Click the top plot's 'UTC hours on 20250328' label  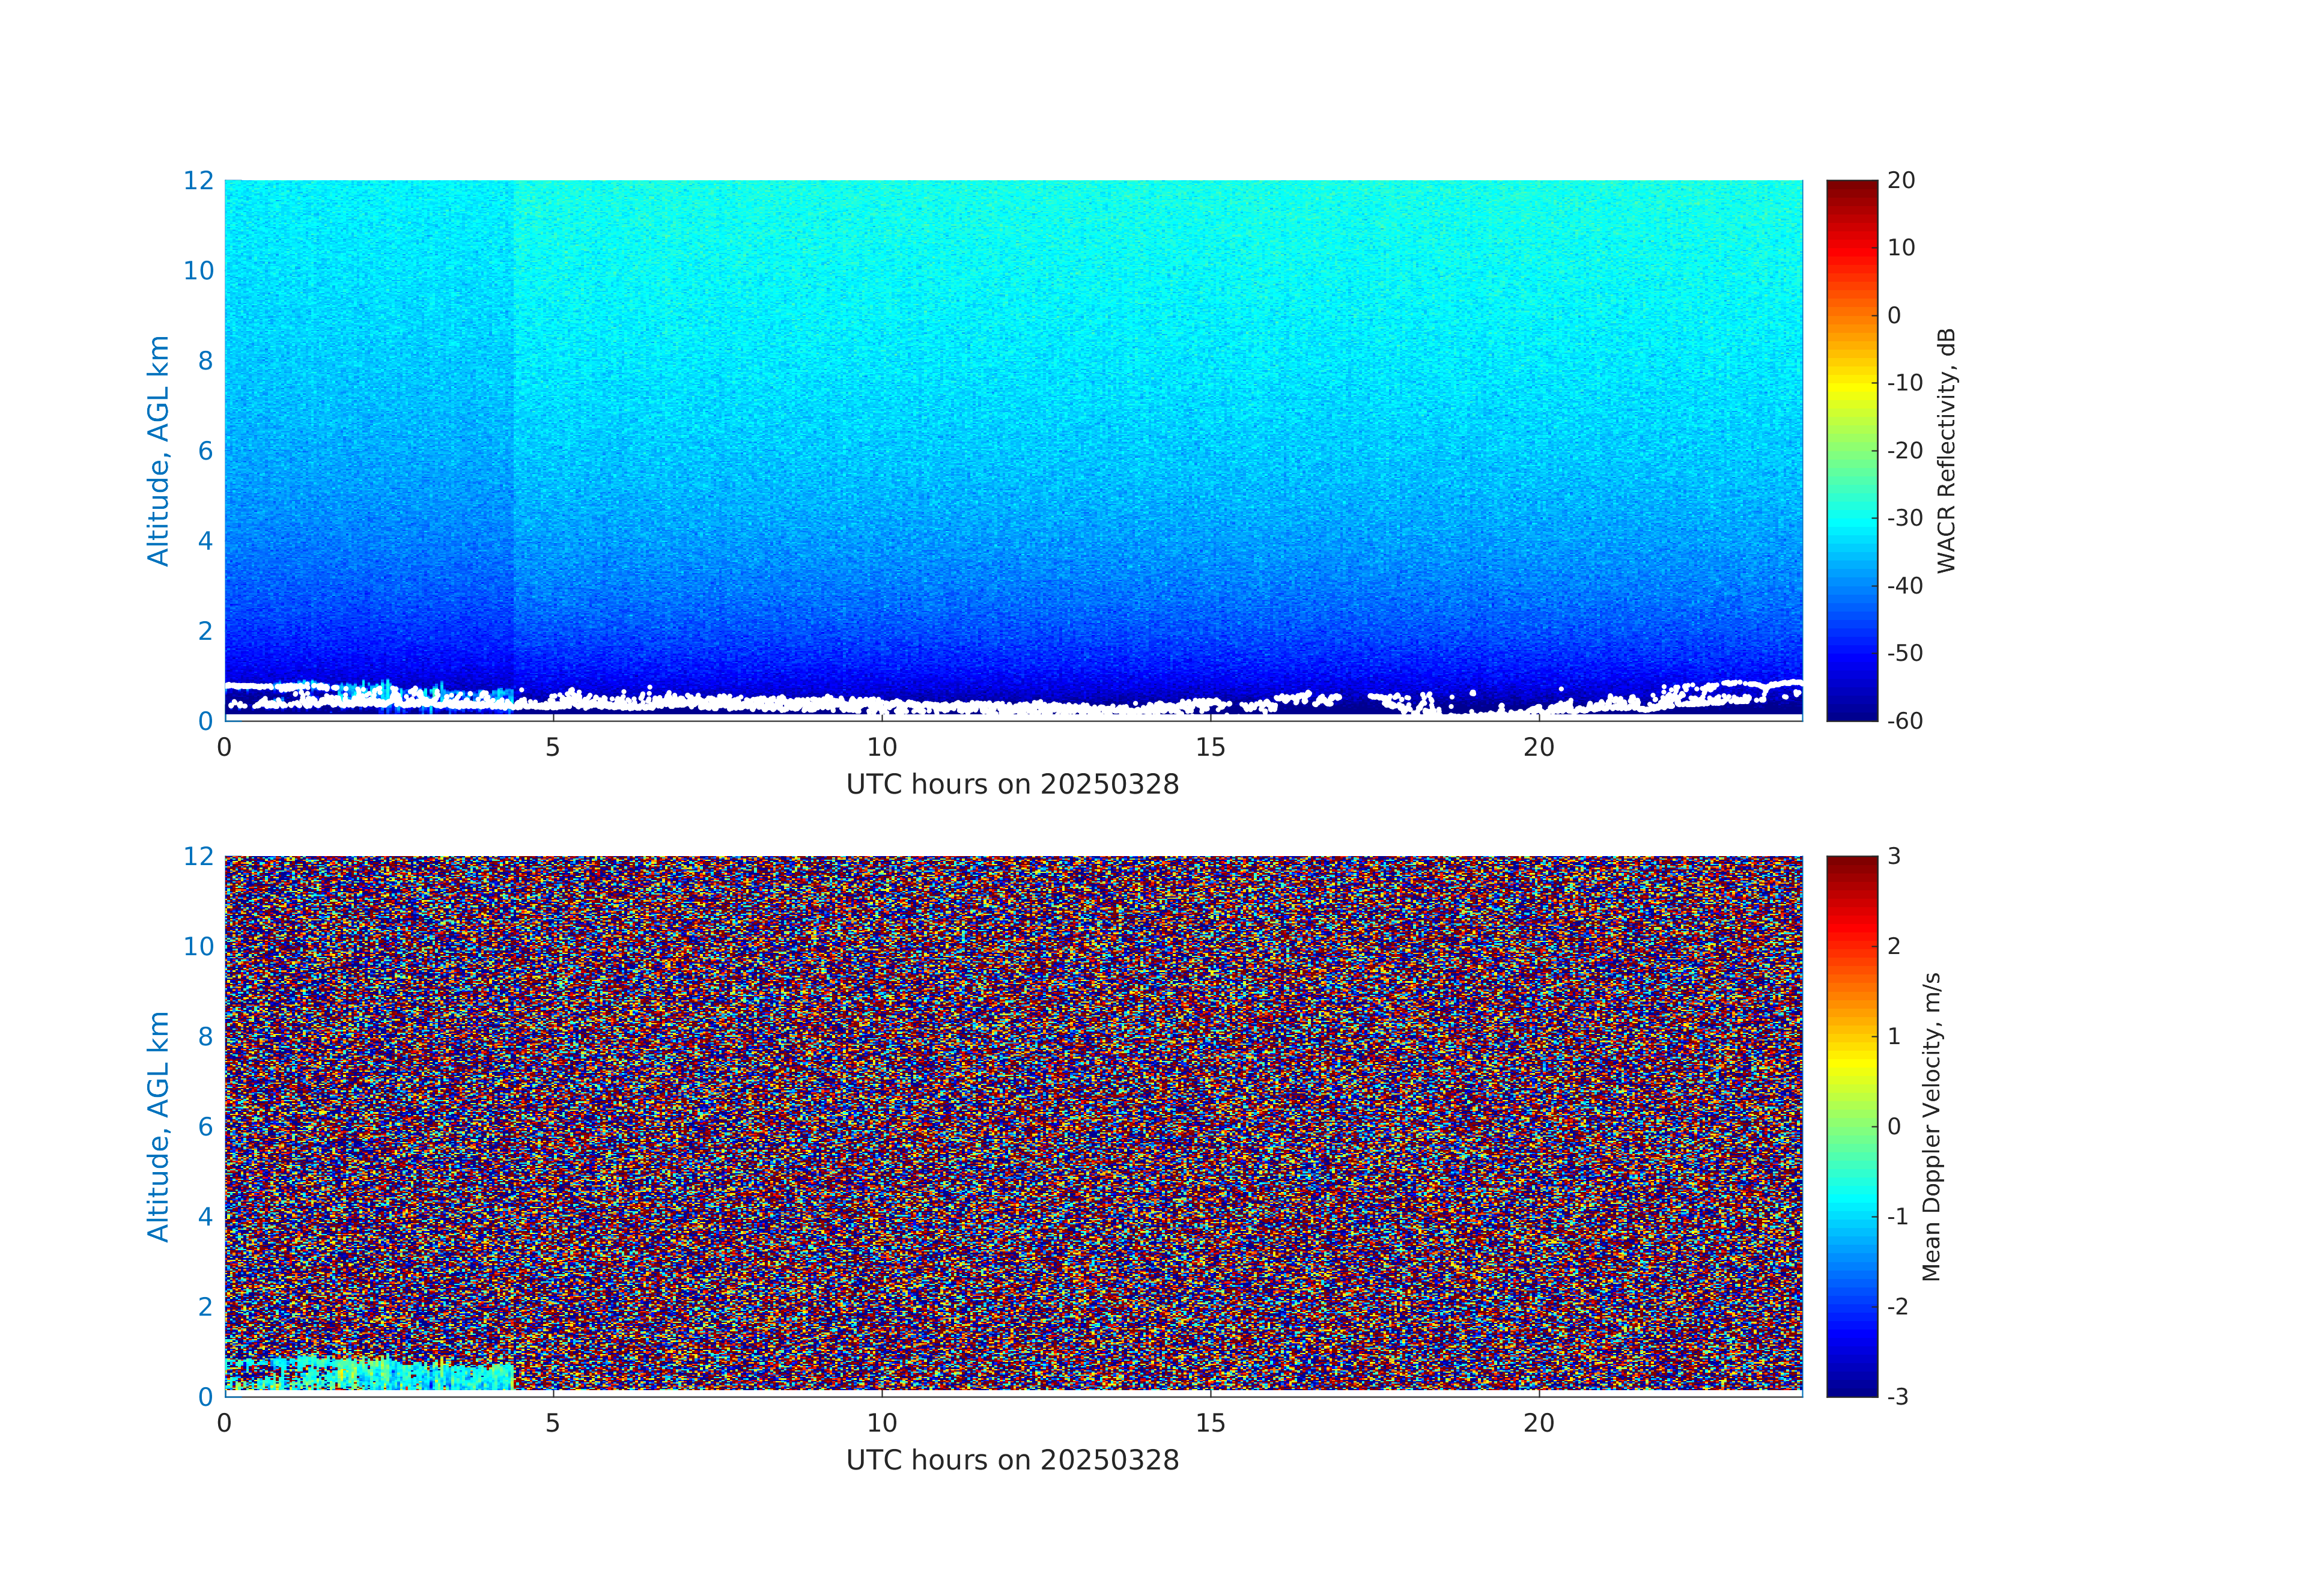click(1012, 785)
